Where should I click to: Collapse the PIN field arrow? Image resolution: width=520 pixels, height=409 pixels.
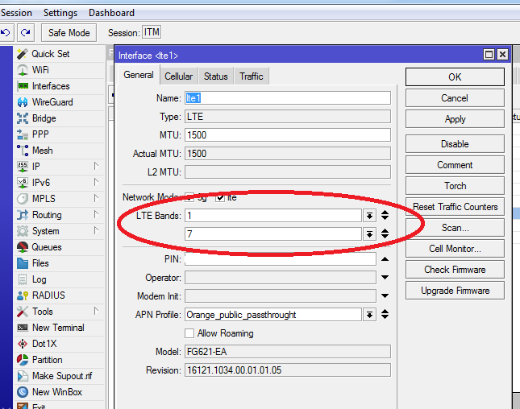point(385,259)
